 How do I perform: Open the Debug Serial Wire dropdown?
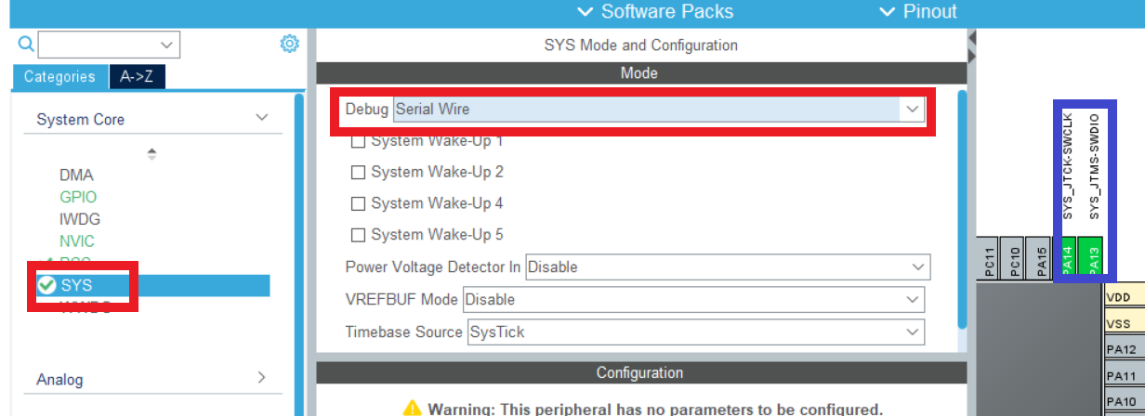pyautogui.click(x=659, y=110)
